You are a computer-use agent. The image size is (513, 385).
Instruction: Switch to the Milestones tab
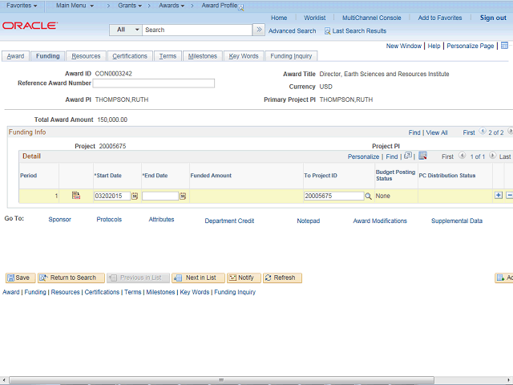[203, 56]
